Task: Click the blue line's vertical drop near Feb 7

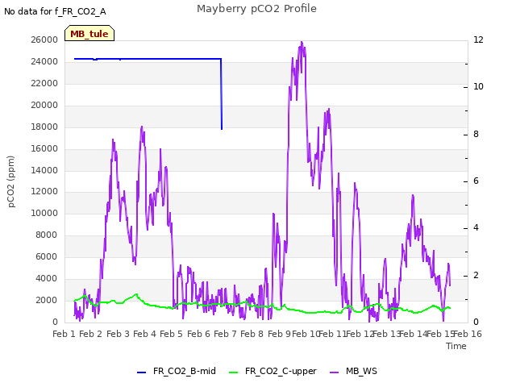Action: 222,94
